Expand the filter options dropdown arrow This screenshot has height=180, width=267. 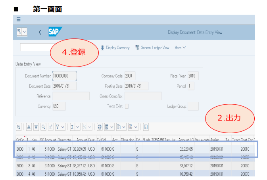pos(63,127)
